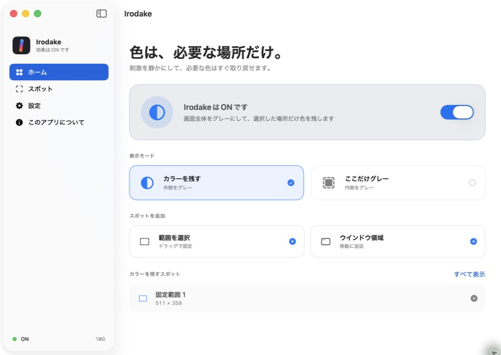Turn off the Irodake ON switch
This screenshot has width=501, height=355.
457,112
